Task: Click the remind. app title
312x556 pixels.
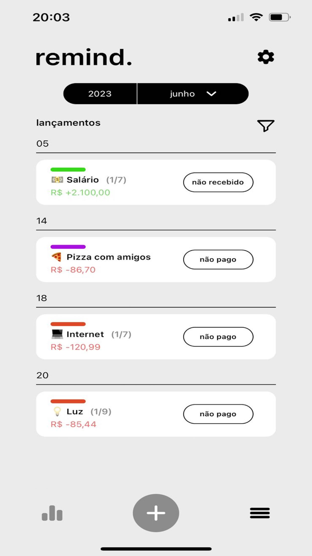Action: click(84, 57)
